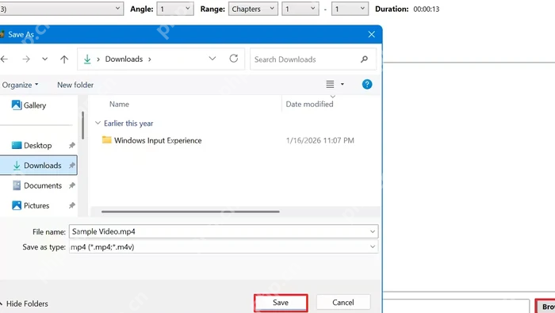Expand the address bar history dropdown
The image size is (555, 313).
212,59
